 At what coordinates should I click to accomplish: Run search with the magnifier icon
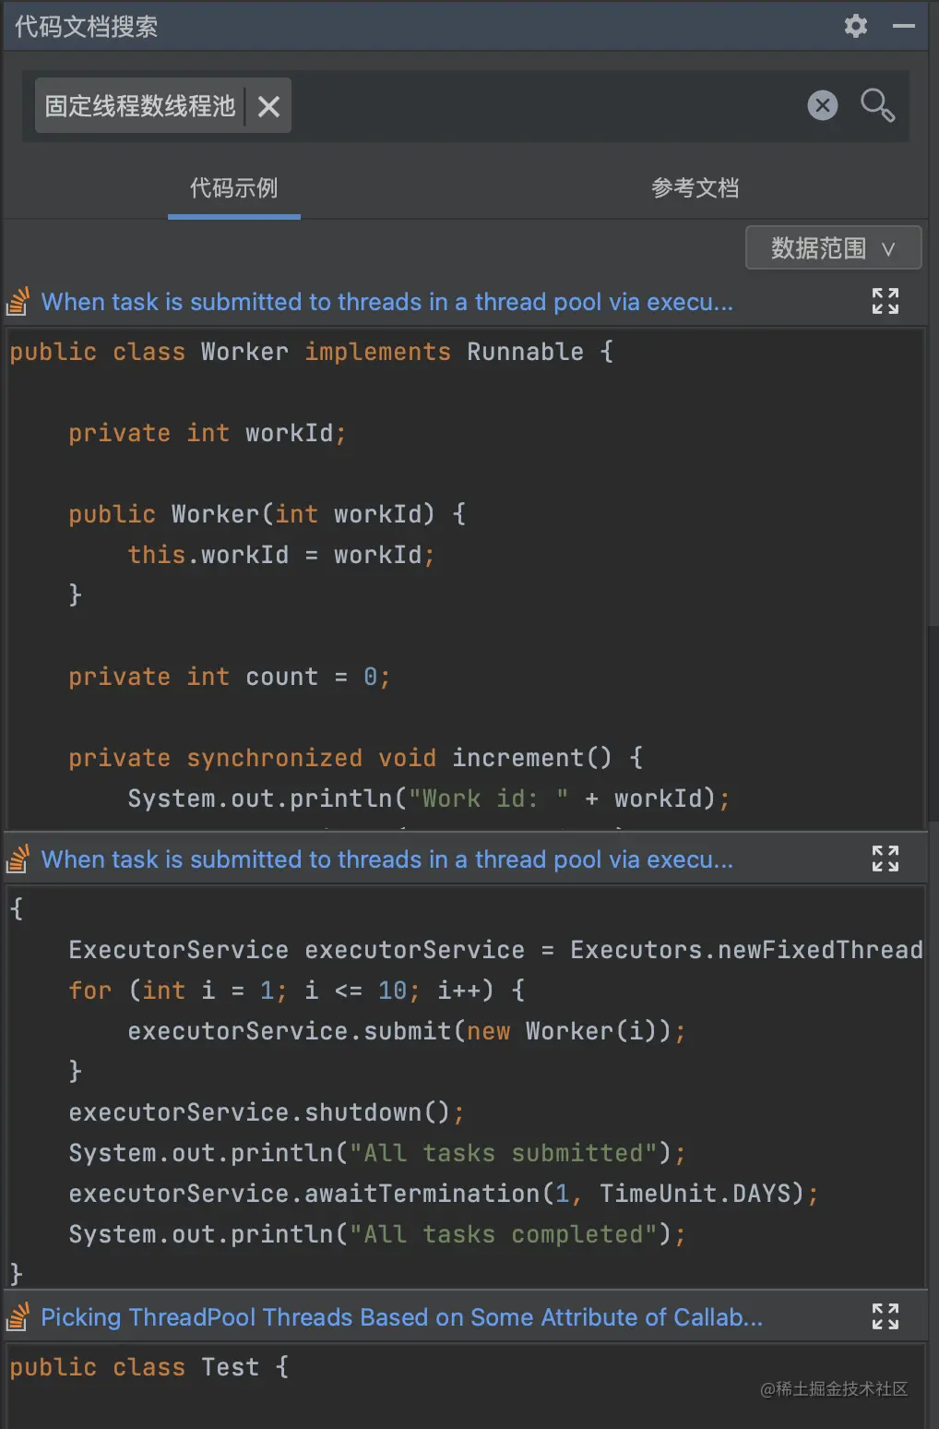coord(877,105)
